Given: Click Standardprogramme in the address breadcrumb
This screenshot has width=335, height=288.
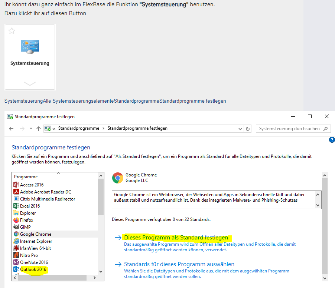Looking at the screenshot, I should pyautogui.click(x=78, y=128).
